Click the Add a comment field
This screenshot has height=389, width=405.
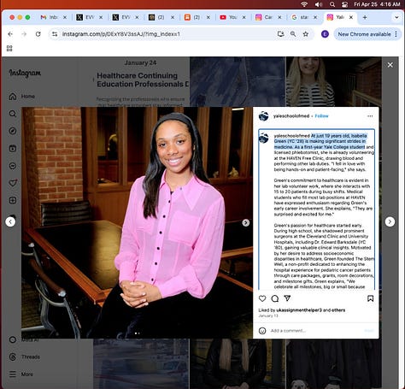316,331
